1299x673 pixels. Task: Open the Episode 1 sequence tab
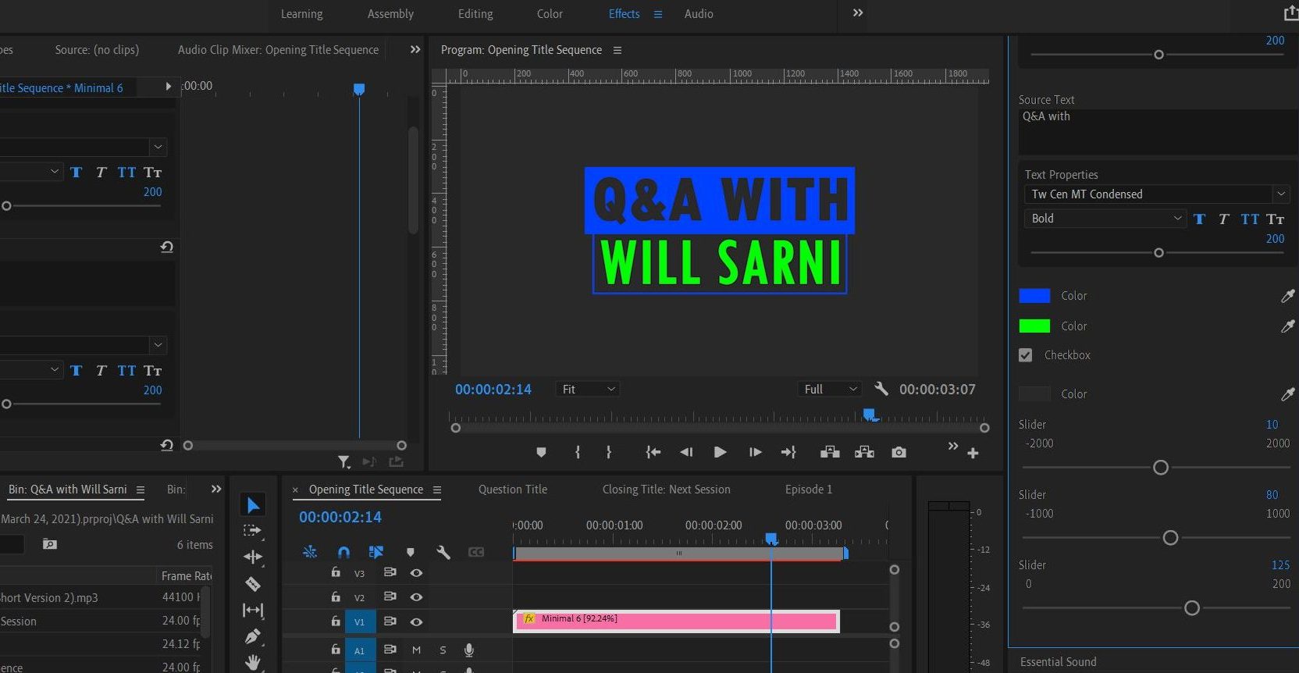coord(809,490)
